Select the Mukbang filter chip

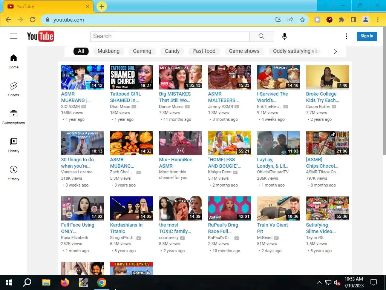click(109, 51)
